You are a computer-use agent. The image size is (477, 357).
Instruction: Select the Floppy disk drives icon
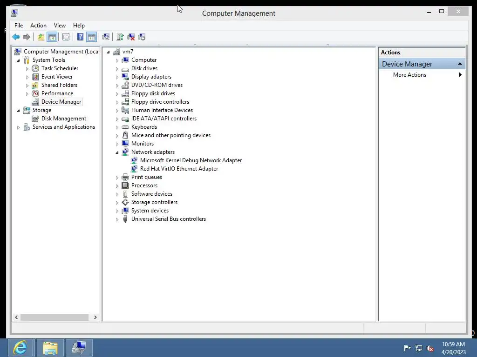coord(125,93)
